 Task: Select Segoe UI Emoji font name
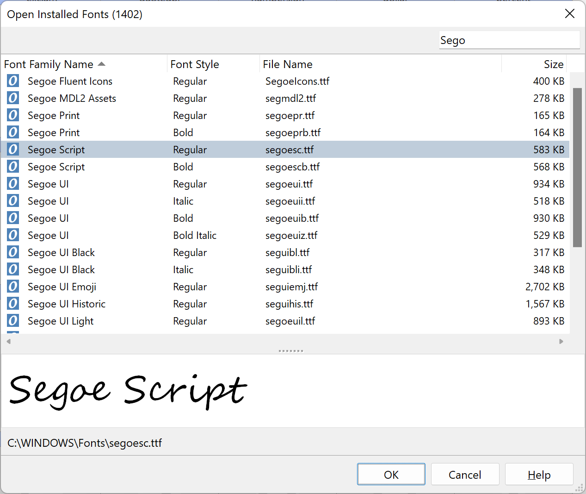pyautogui.click(x=62, y=287)
